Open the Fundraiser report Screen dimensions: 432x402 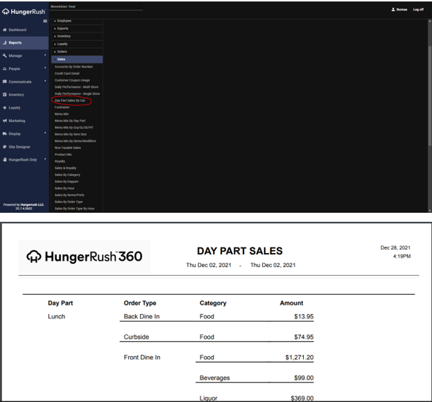point(62,107)
